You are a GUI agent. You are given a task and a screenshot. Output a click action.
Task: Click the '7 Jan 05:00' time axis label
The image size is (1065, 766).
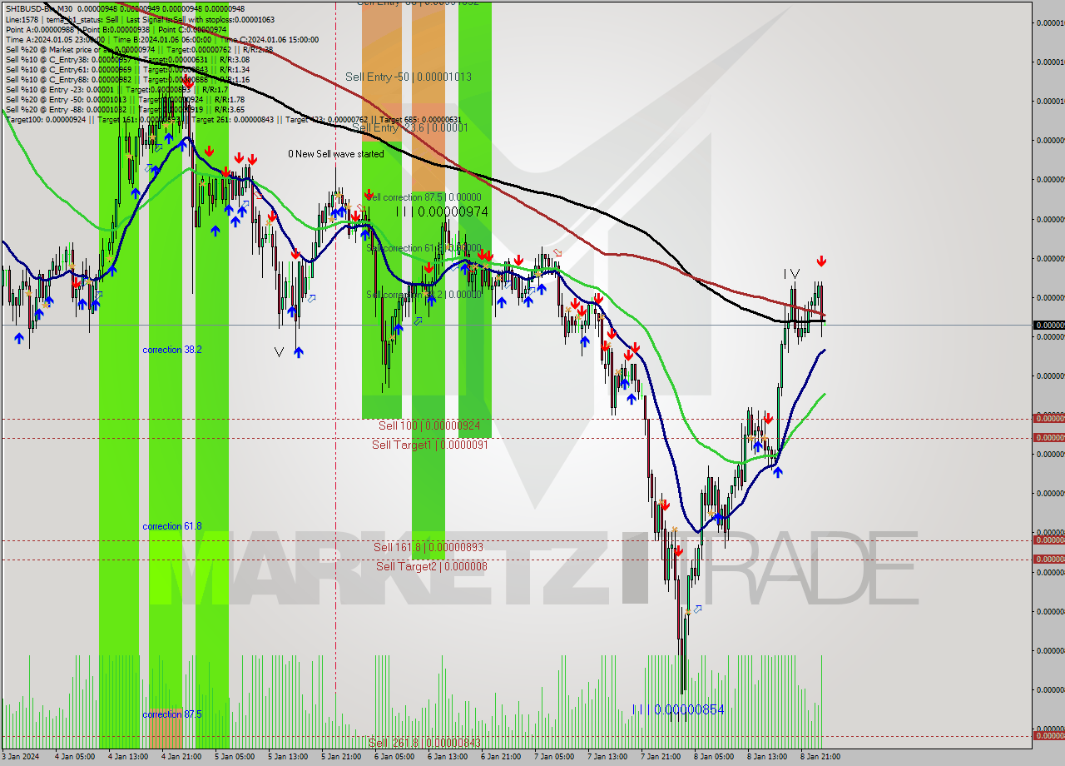coord(553,757)
